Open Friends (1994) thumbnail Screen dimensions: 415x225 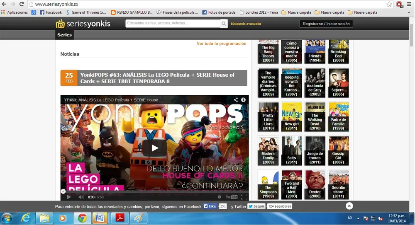tap(315, 52)
